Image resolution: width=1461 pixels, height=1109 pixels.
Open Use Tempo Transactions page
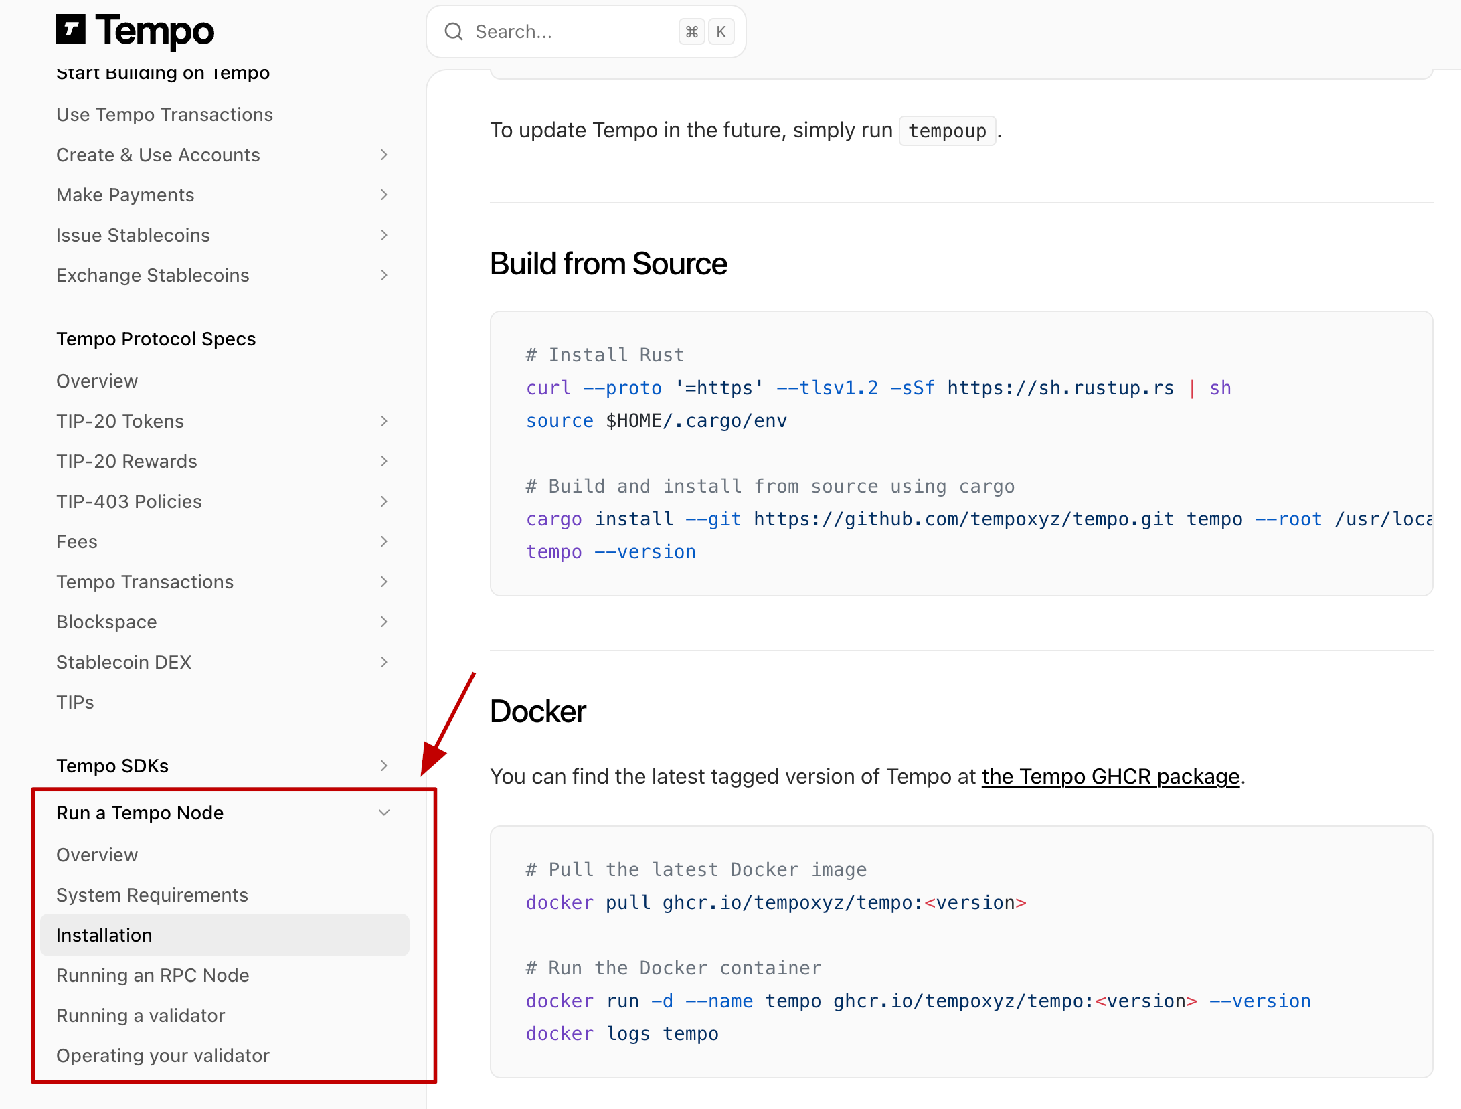click(x=165, y=114)
